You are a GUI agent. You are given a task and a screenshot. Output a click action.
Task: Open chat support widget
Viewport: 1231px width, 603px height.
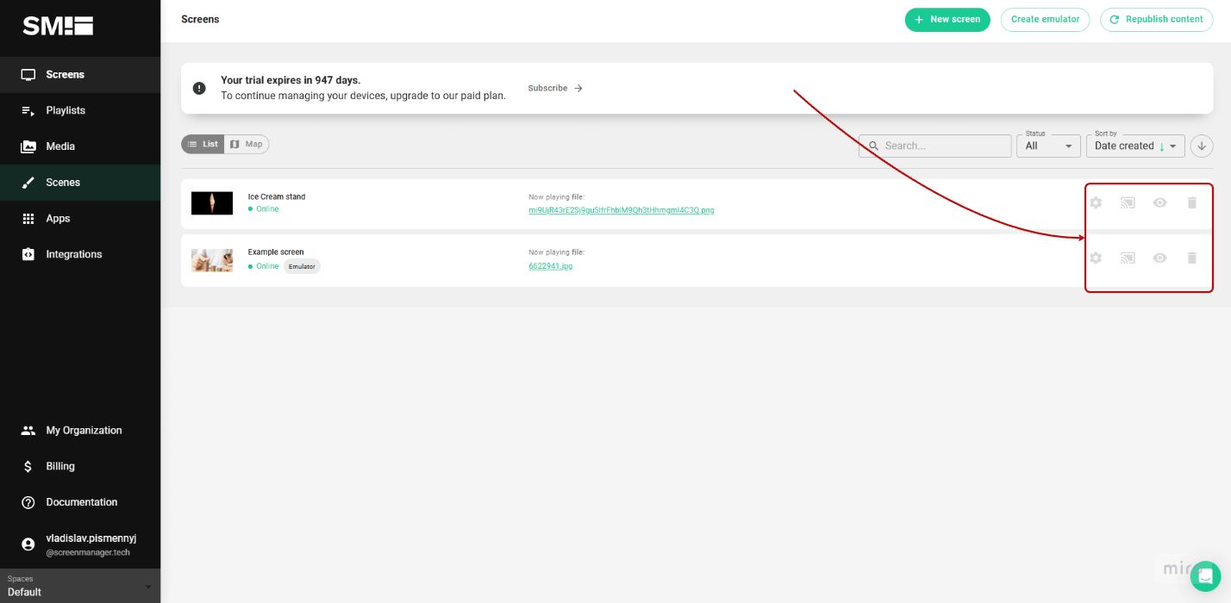pyautogui.click(x=1205, y=576)
